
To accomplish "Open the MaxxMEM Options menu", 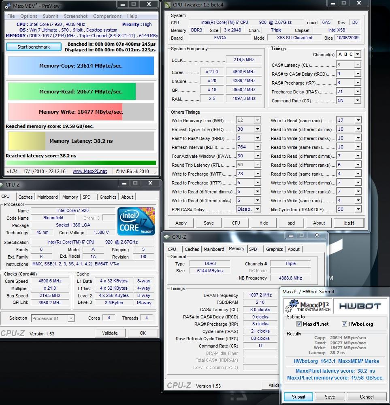I will [x=29, y=16].
